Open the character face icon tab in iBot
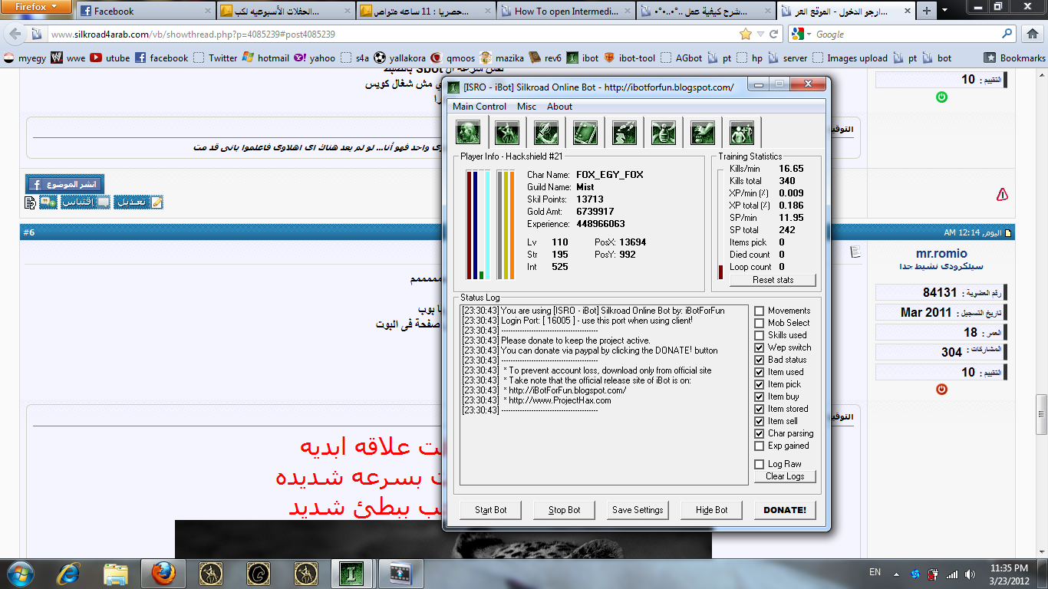 point(468,132)
